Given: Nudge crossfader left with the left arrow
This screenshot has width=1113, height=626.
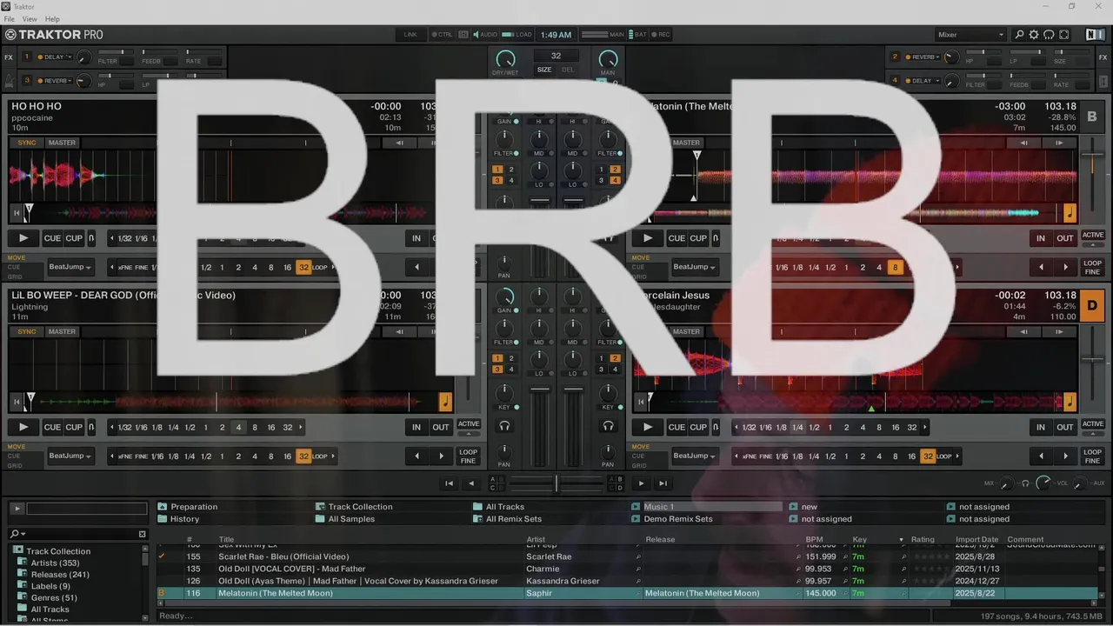Looking at the screenshot, I should [471, 483].
